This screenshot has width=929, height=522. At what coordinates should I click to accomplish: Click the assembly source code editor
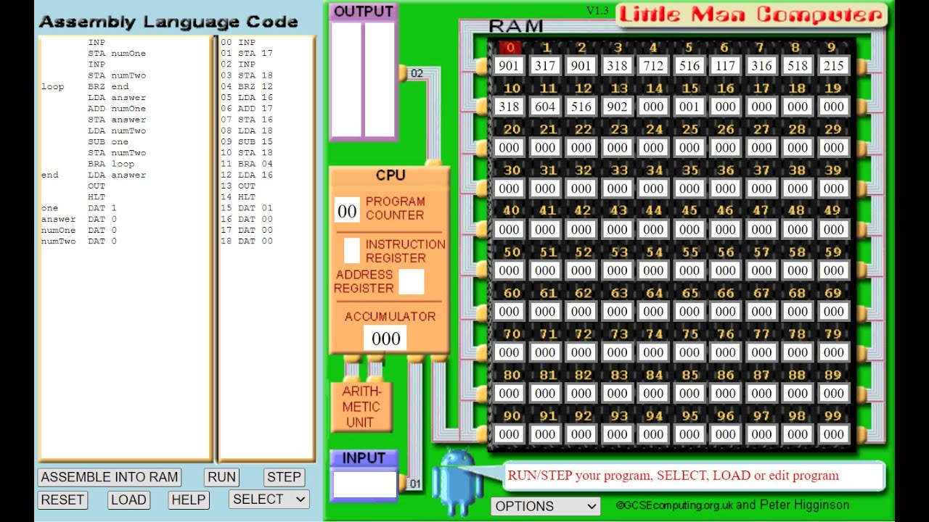[126, 249]
